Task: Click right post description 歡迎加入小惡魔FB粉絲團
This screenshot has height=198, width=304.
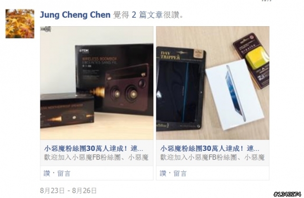Action: (x=212, y=158)
